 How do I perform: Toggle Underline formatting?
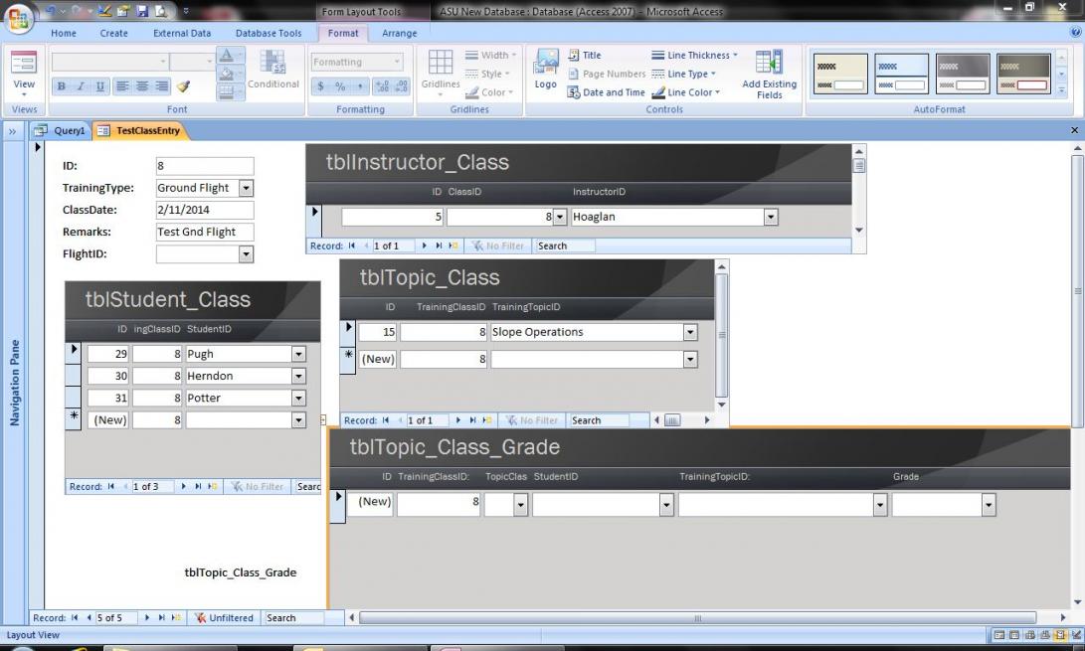tap(99, 86)
